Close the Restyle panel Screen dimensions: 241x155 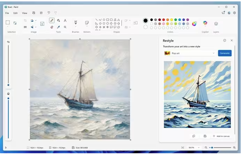232,40
